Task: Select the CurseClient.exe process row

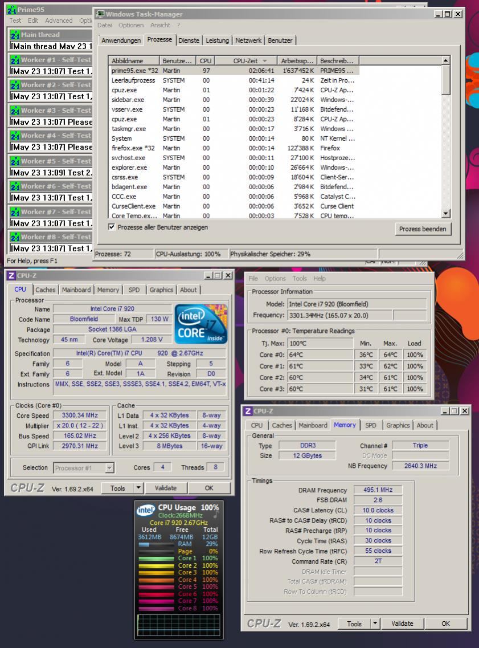Action: pyautogui.click(x=234, y=206)
